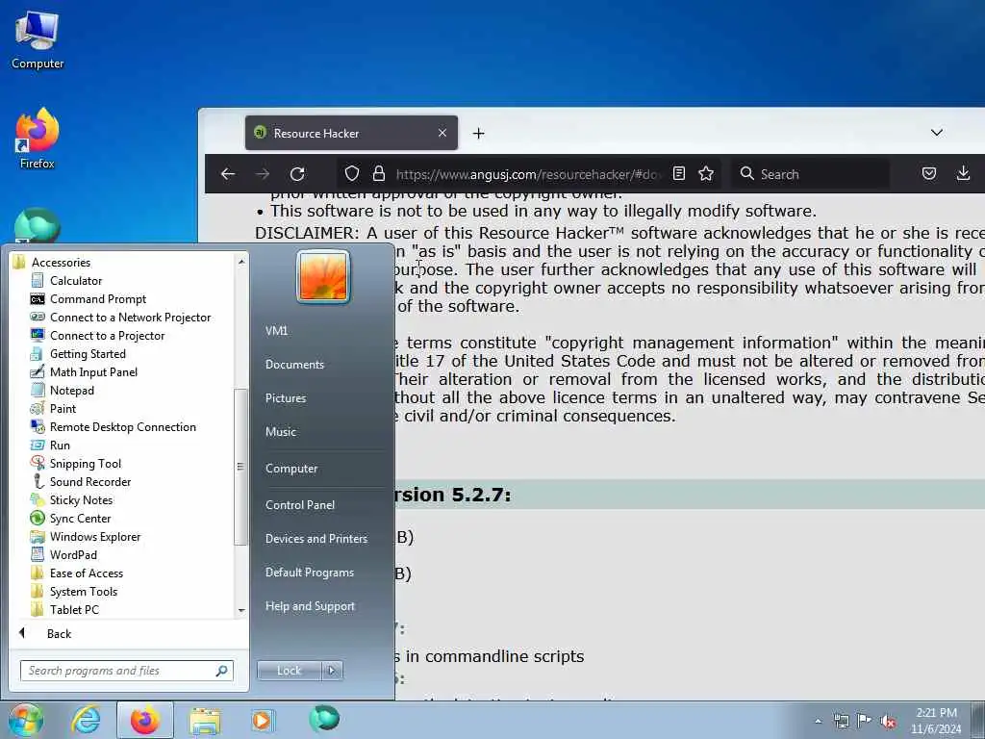Open Firefox downloads panel
This screenshot has height=739, width=985.
click(963, 173)
